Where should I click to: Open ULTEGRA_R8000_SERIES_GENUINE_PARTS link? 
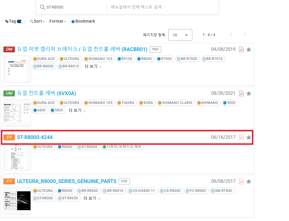[x=66, y=181]
